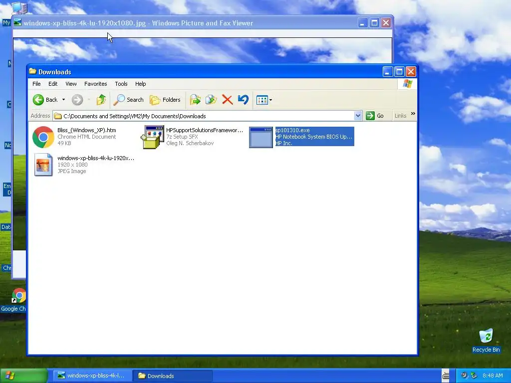
Task: Open the Start menu
Action: click(x=24, y=376)
